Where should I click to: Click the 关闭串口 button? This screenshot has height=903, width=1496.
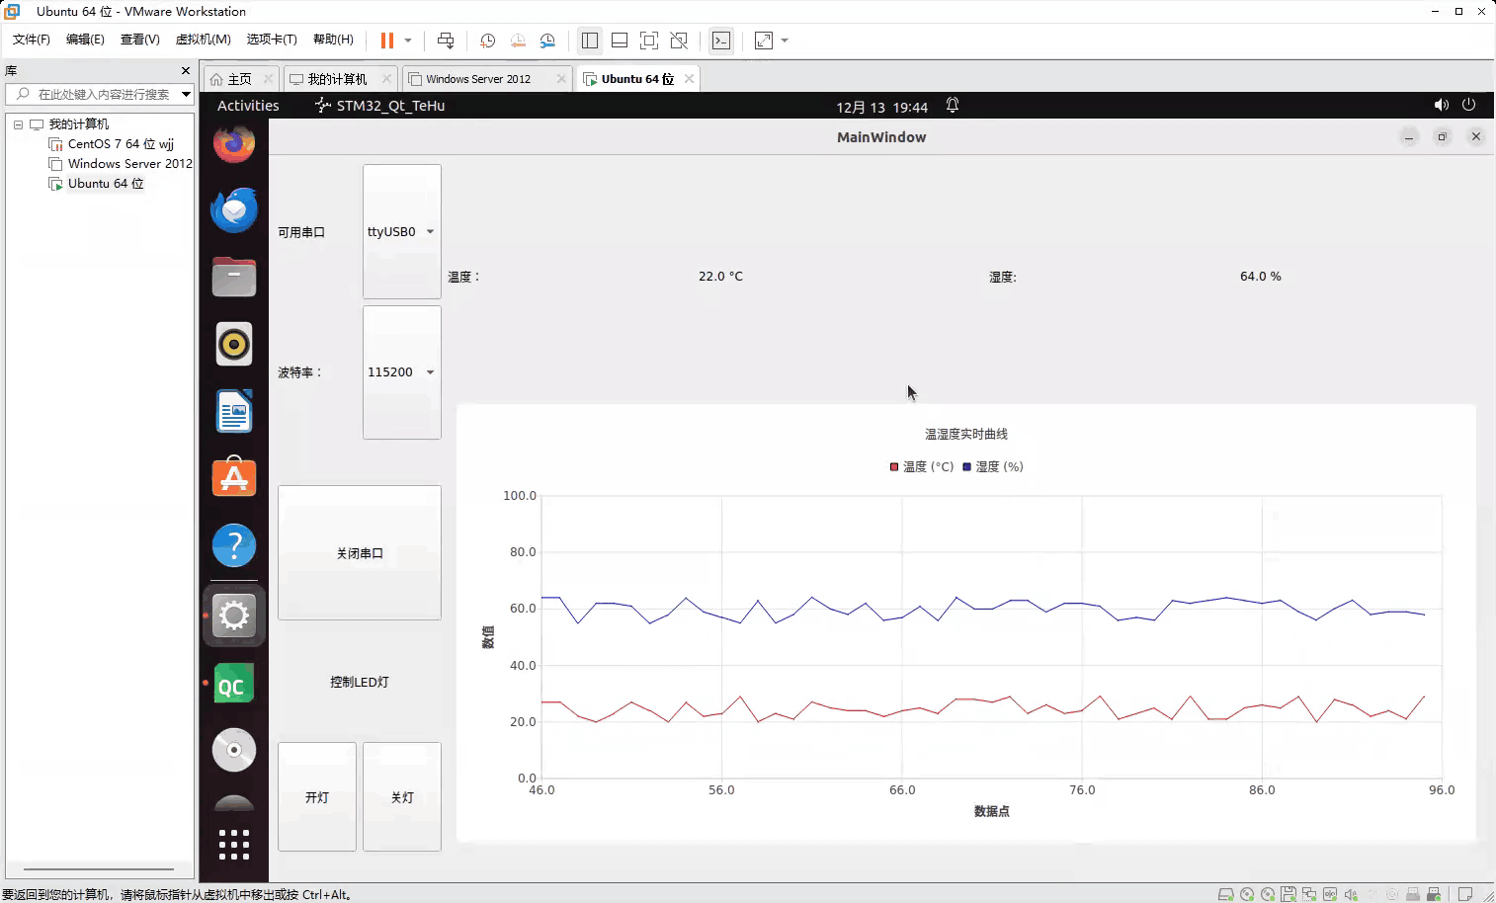(x=360, y=553)
